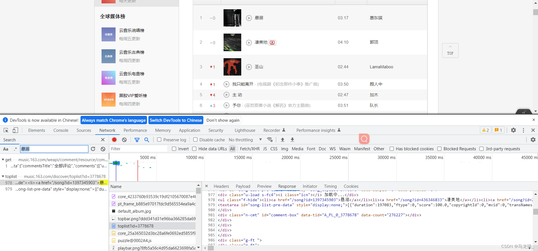This screenshot has width=538, height=251.
Task: Stop recording network log with red button
Action: click(x=114, y=140)
